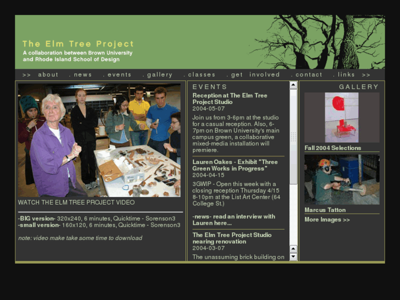Click the events scrollbar top up arrow
400x300 pixels.
click(x=293, y=85)
